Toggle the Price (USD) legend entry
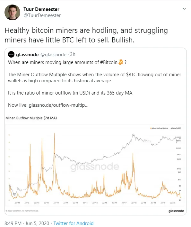This screenshot has width=191, height=227. [x=176, y=128]
